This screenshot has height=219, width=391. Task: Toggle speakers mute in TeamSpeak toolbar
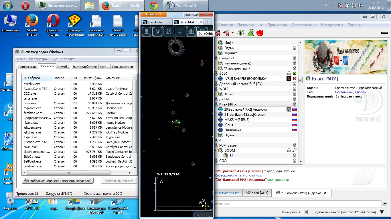coord(226,33)
